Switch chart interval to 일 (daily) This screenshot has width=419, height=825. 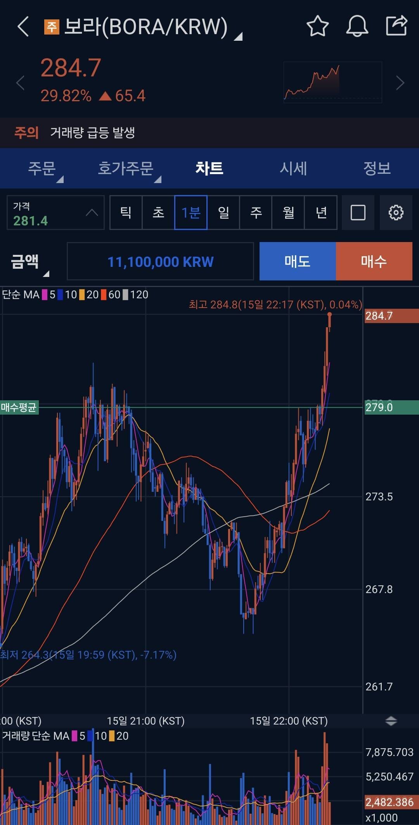point(223,213)
